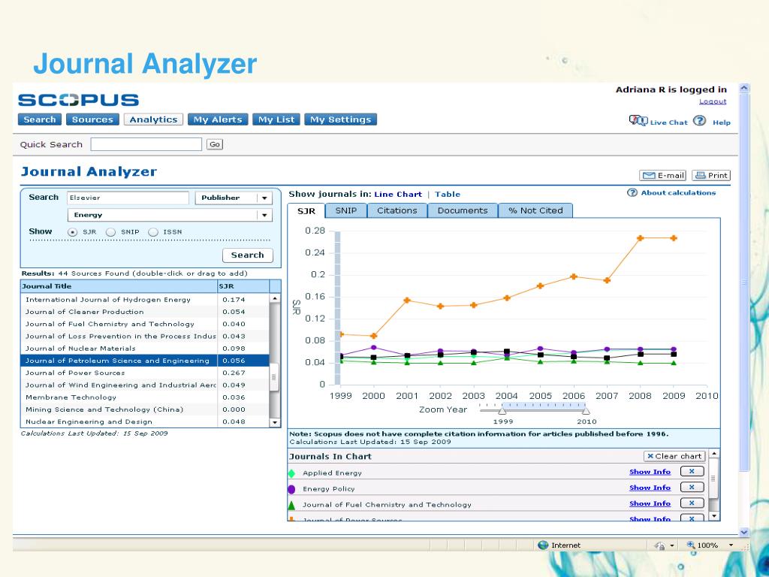This screenshot has width=769, height=577.
Task: Click the Zoom Year 1999 slider handle
Action: coord(502,411)
